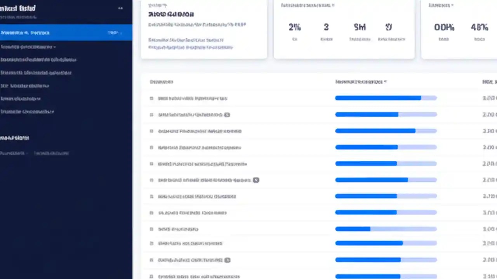Click the app logo in the sidebar header
This screenshot has width=497, height=279.
(x=18, y=8)
